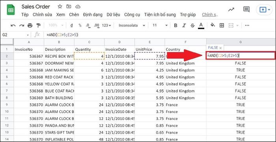Open the font size 11 dropdown
276x142 pixels.
160,26
